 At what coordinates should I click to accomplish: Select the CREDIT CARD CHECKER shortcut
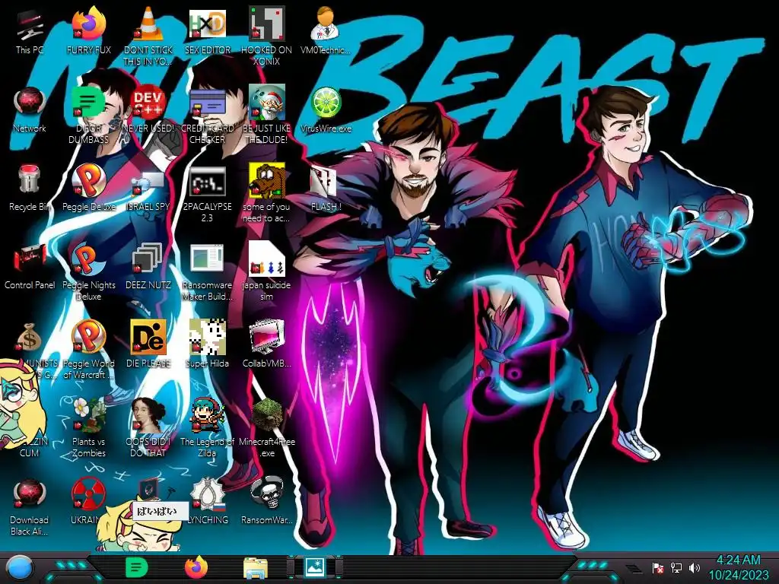(207, 116)
